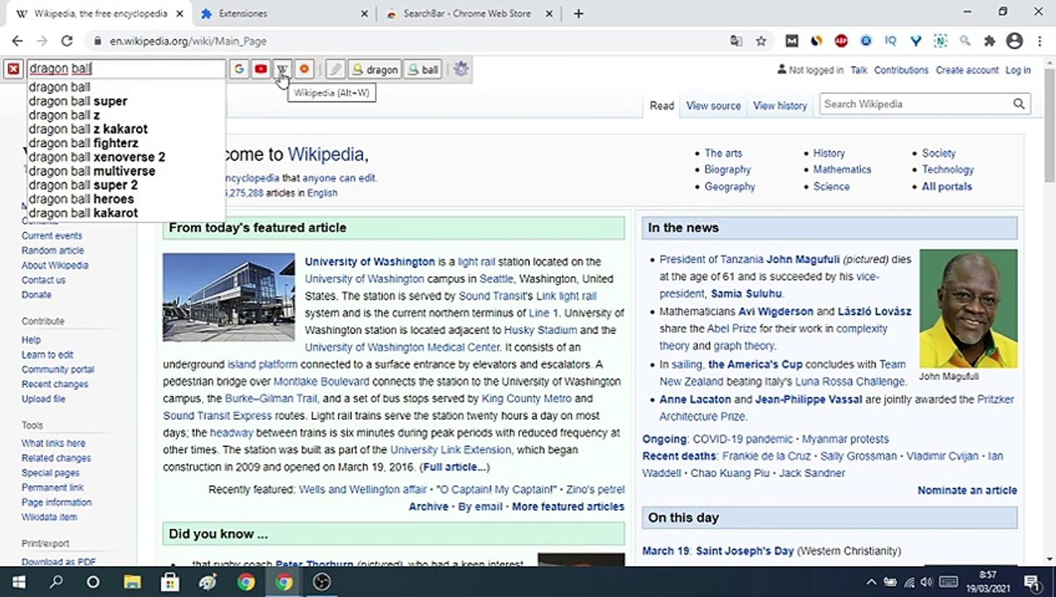This screenshot has height=597, width=1056.
Task: Click Log in link
Action: pos(1018,70)
